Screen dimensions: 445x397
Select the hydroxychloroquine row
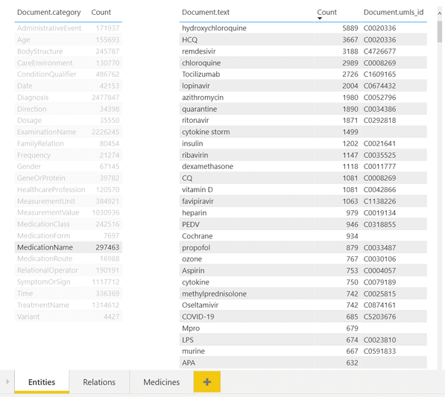303,28
